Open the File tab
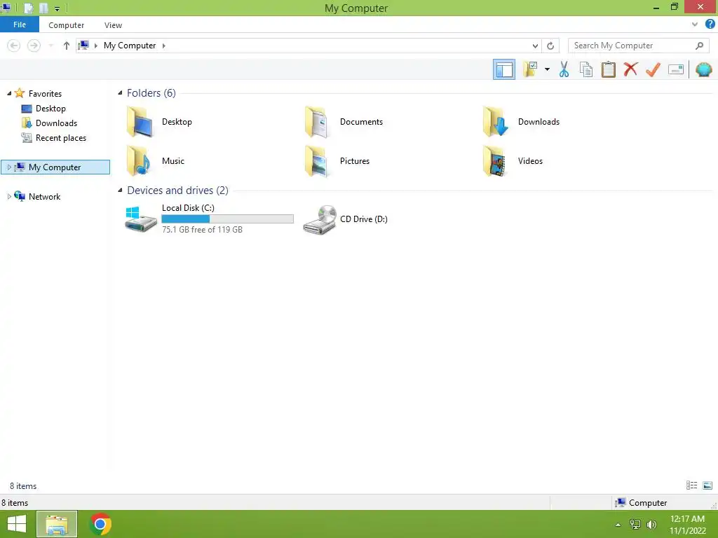The height and width of the screenshot is (538, 718). [20, 25]
